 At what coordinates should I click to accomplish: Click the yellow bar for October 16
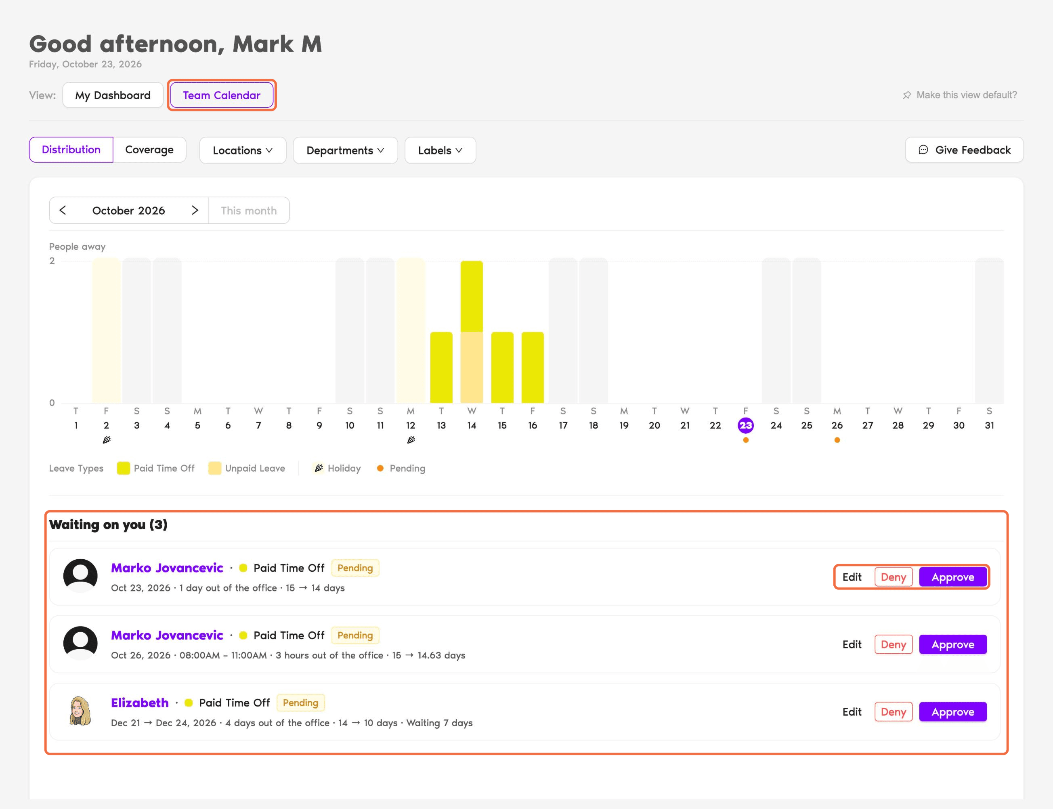coord(533,368)
